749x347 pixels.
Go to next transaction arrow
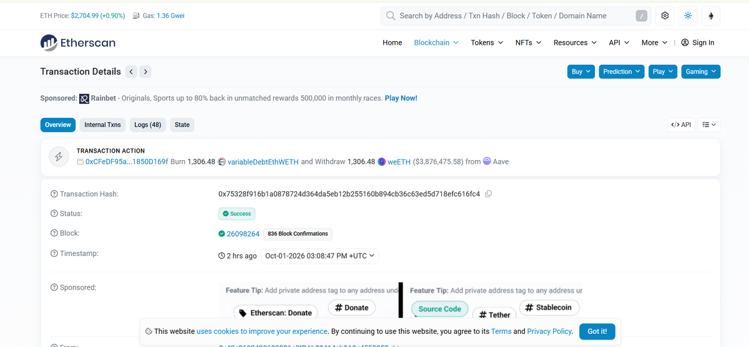coord(145,72)
